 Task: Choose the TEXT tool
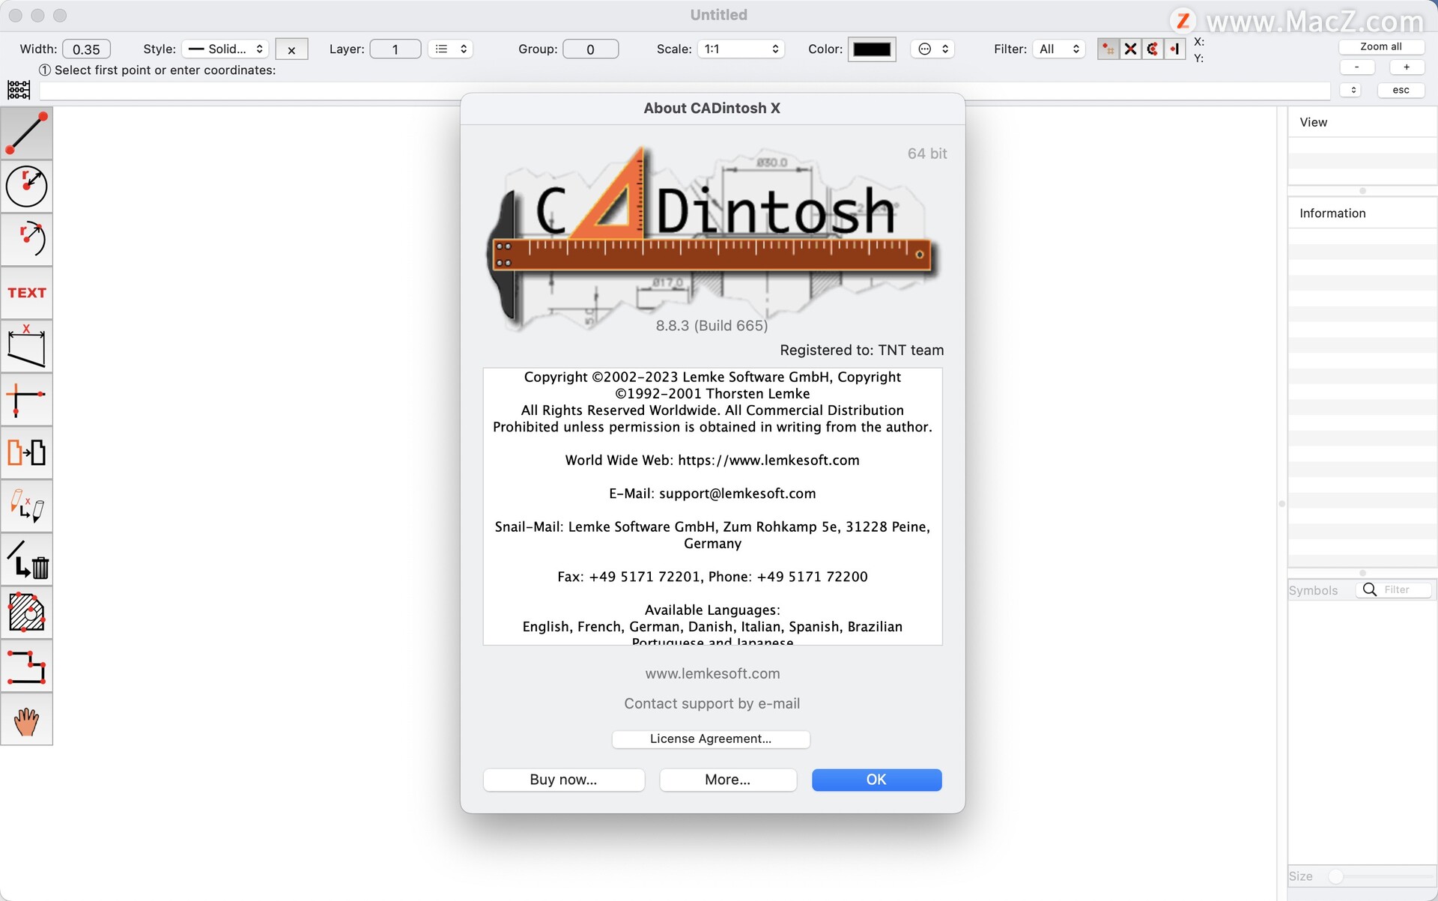(x=26, y=293)
